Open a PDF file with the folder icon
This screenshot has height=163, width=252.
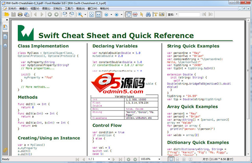(x=7, y=15)
